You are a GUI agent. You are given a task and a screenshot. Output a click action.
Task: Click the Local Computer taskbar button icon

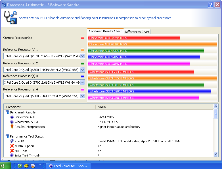[x=51, y=166]
